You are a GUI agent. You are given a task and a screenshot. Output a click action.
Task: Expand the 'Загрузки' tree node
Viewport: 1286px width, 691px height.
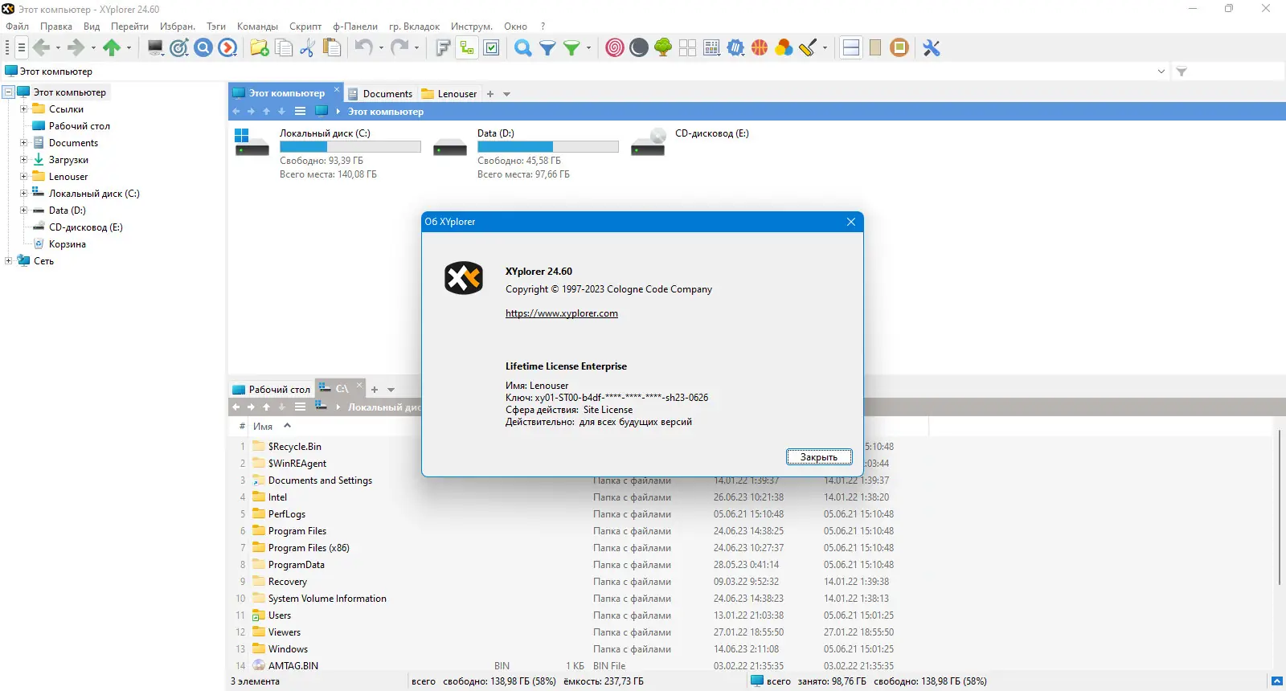[23, 160]
